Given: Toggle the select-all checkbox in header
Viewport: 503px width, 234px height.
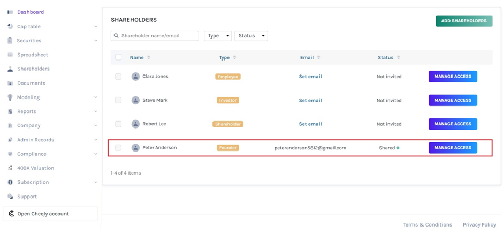Looking at the screenshot, I should [x=118, y=57].
